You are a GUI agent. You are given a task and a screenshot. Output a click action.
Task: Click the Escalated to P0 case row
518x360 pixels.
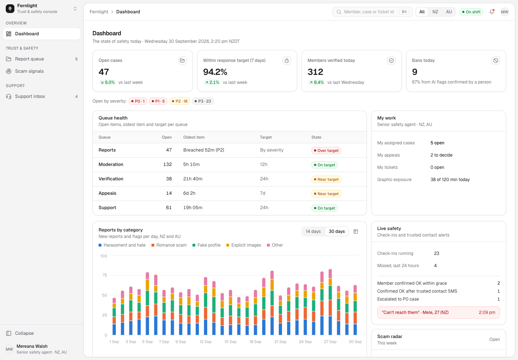[439, 299]
